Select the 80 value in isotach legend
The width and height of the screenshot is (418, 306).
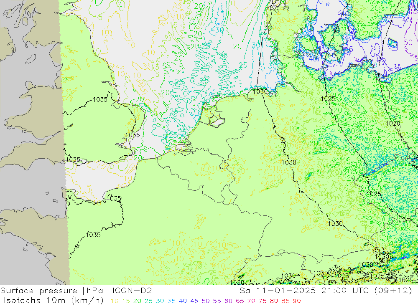tap(274, 301)
